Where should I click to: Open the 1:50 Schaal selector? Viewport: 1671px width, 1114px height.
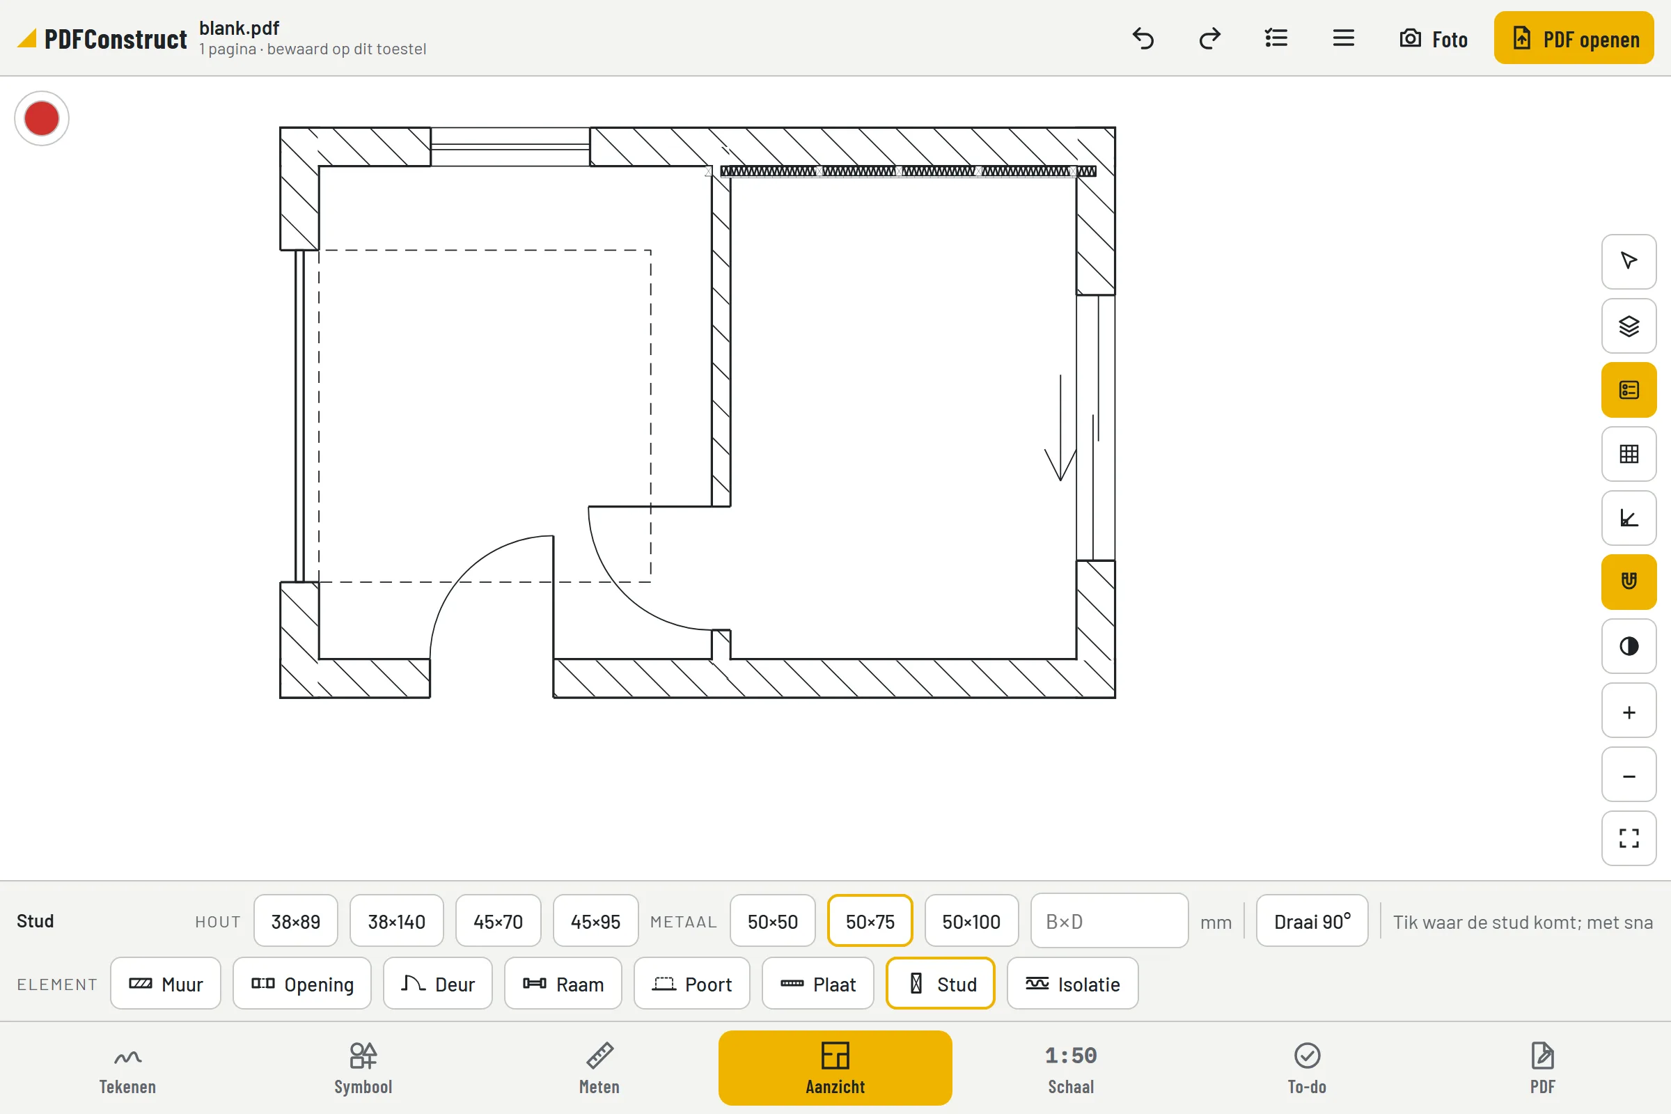point(1071,1069)
